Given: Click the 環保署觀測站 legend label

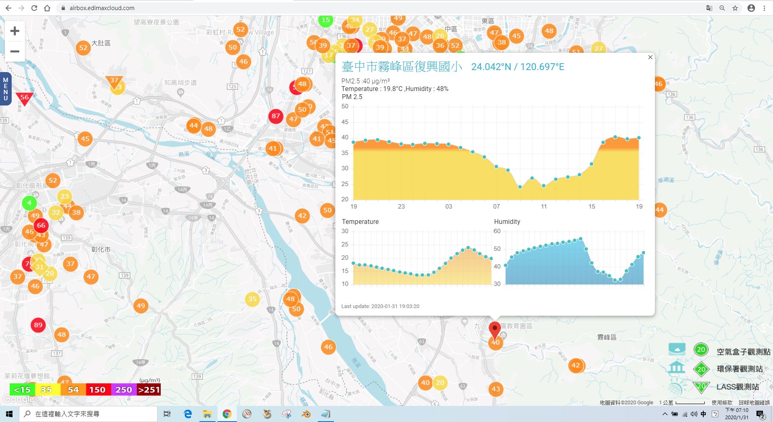Looking at the screenshot, I should click(740, 369).
